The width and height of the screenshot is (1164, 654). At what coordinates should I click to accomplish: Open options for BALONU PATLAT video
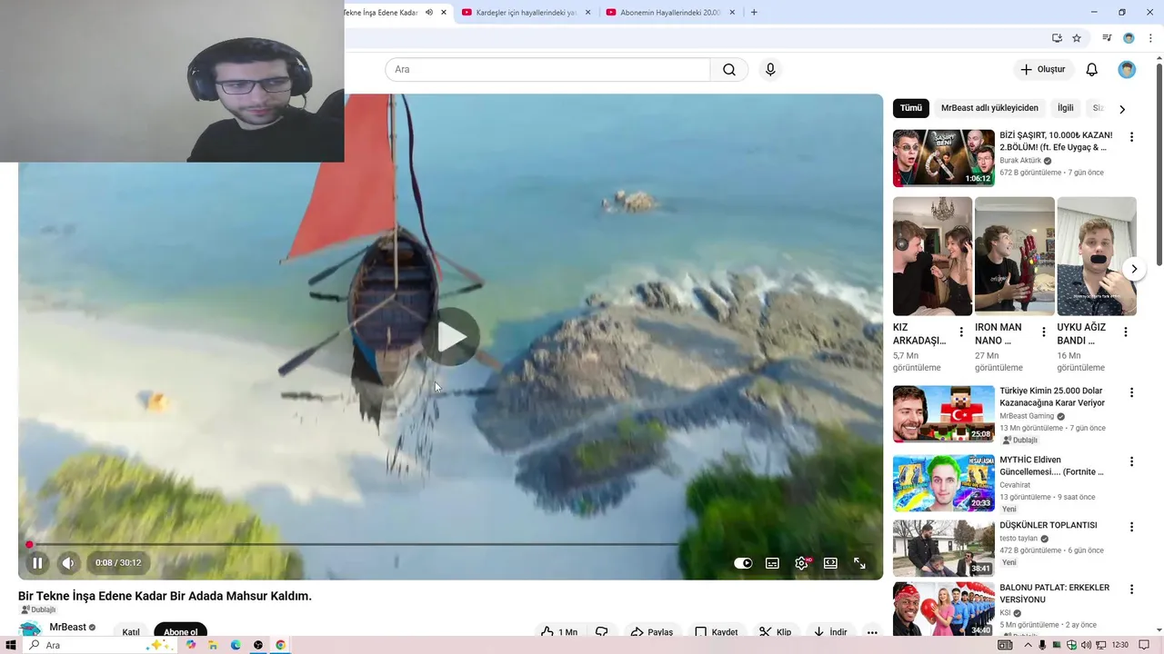1131,590
